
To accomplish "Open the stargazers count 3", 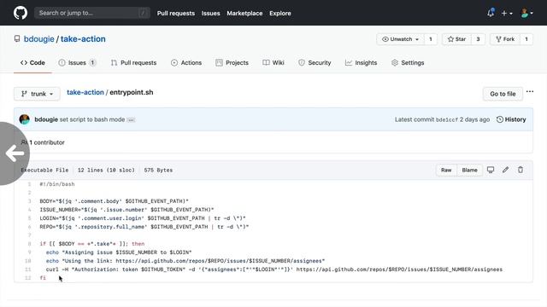I will coord(478,39).
